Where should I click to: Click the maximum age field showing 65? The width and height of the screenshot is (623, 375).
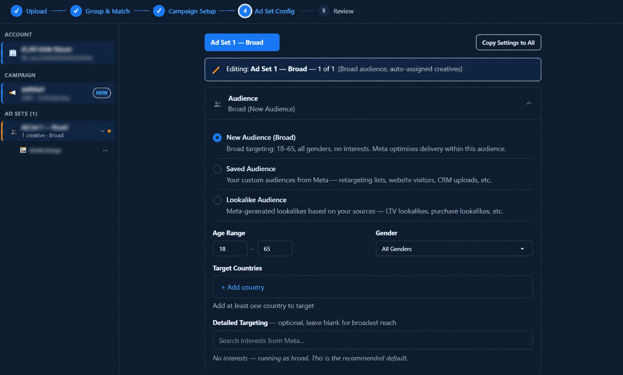tap(275, 249)
